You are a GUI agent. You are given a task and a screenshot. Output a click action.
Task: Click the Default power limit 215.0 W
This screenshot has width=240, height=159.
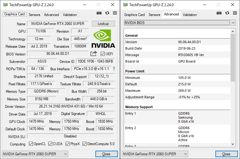point(184,84)
